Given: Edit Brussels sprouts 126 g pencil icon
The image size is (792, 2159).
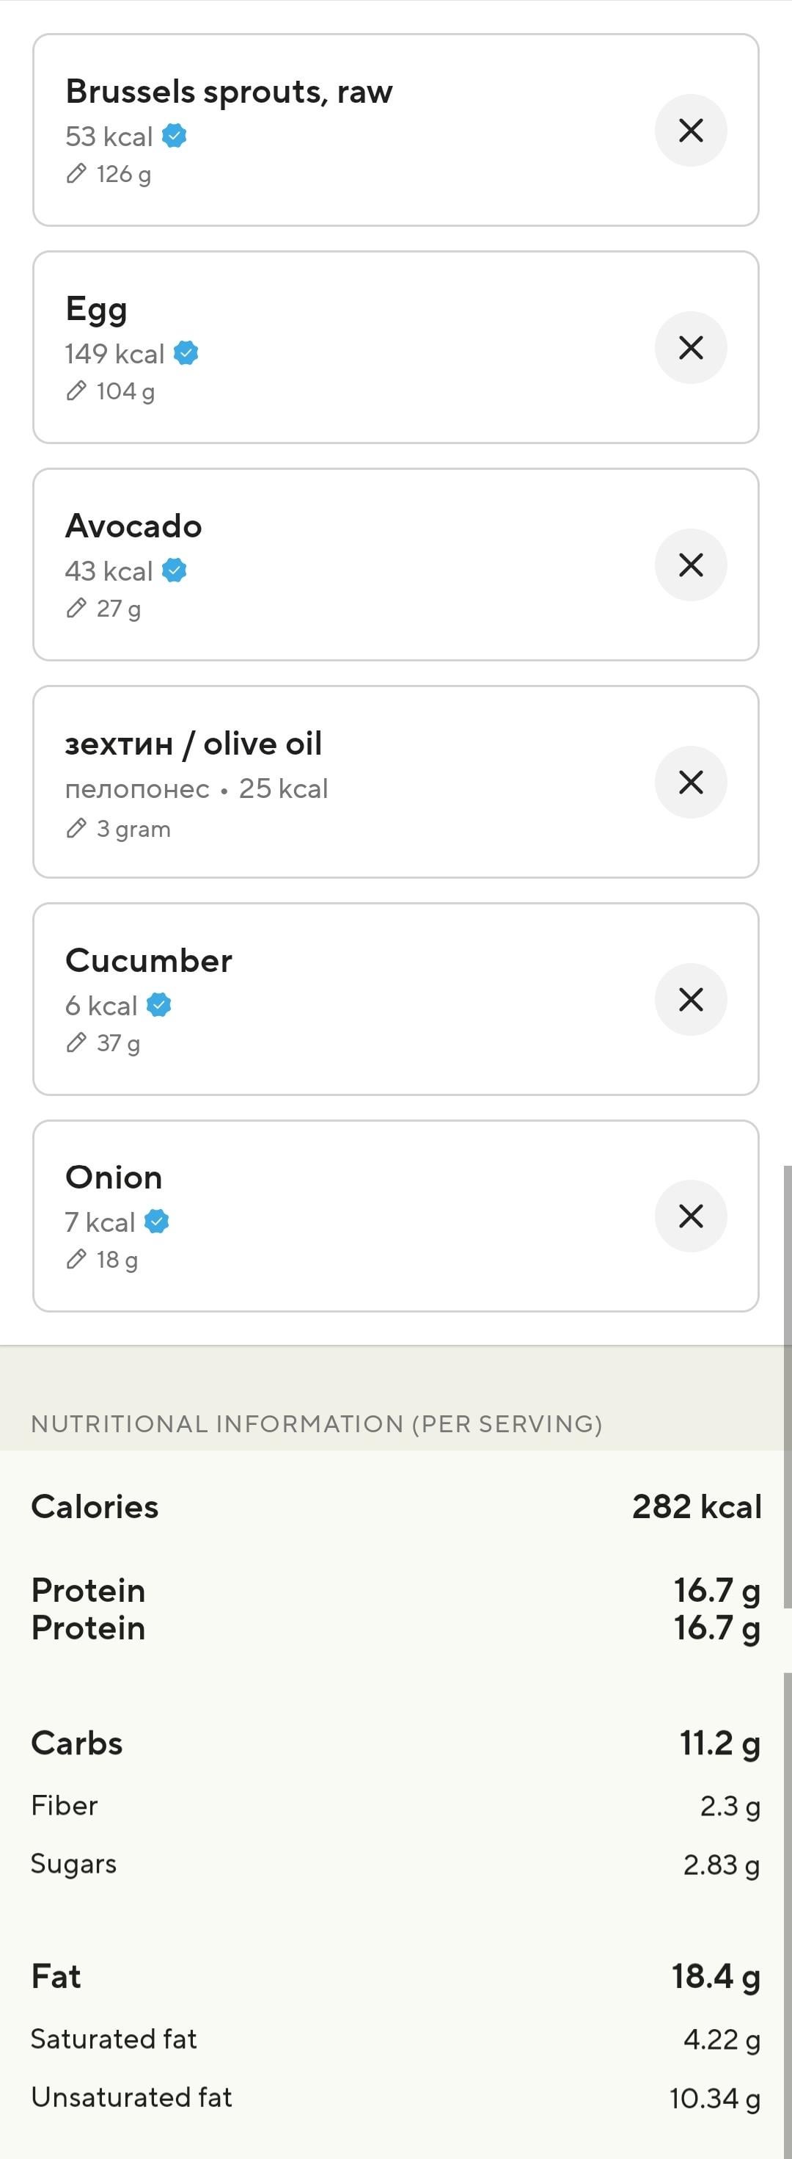Looking at the screenshot, I should 76,173.
